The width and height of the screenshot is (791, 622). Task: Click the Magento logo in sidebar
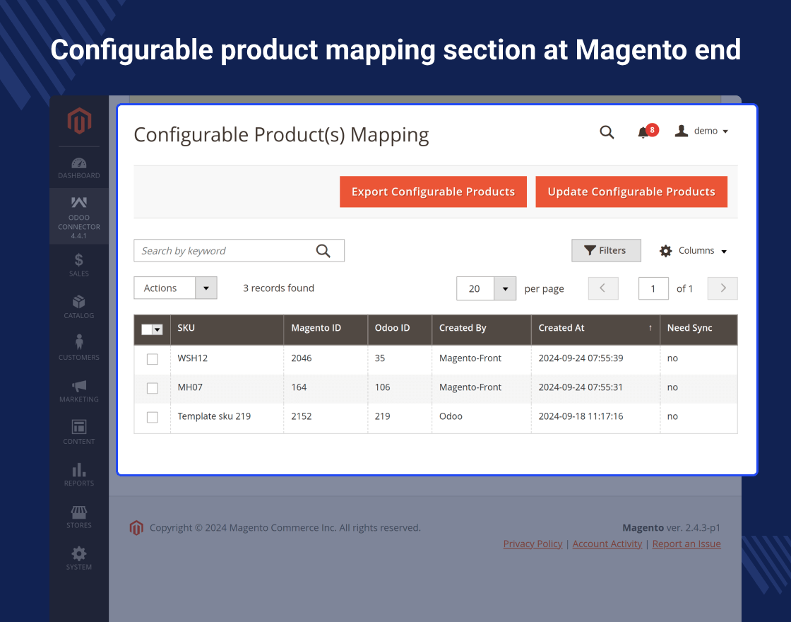[x=79, y=120]
